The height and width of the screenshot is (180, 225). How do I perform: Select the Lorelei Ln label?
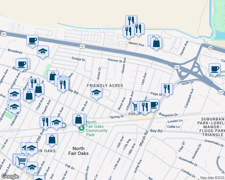[x=175, y=121]
